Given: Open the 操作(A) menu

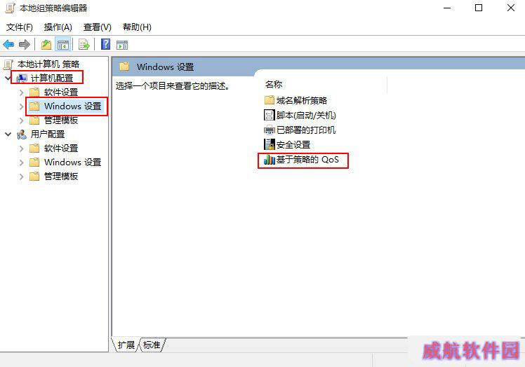Looking at the screenshot, I should (58, 27).
